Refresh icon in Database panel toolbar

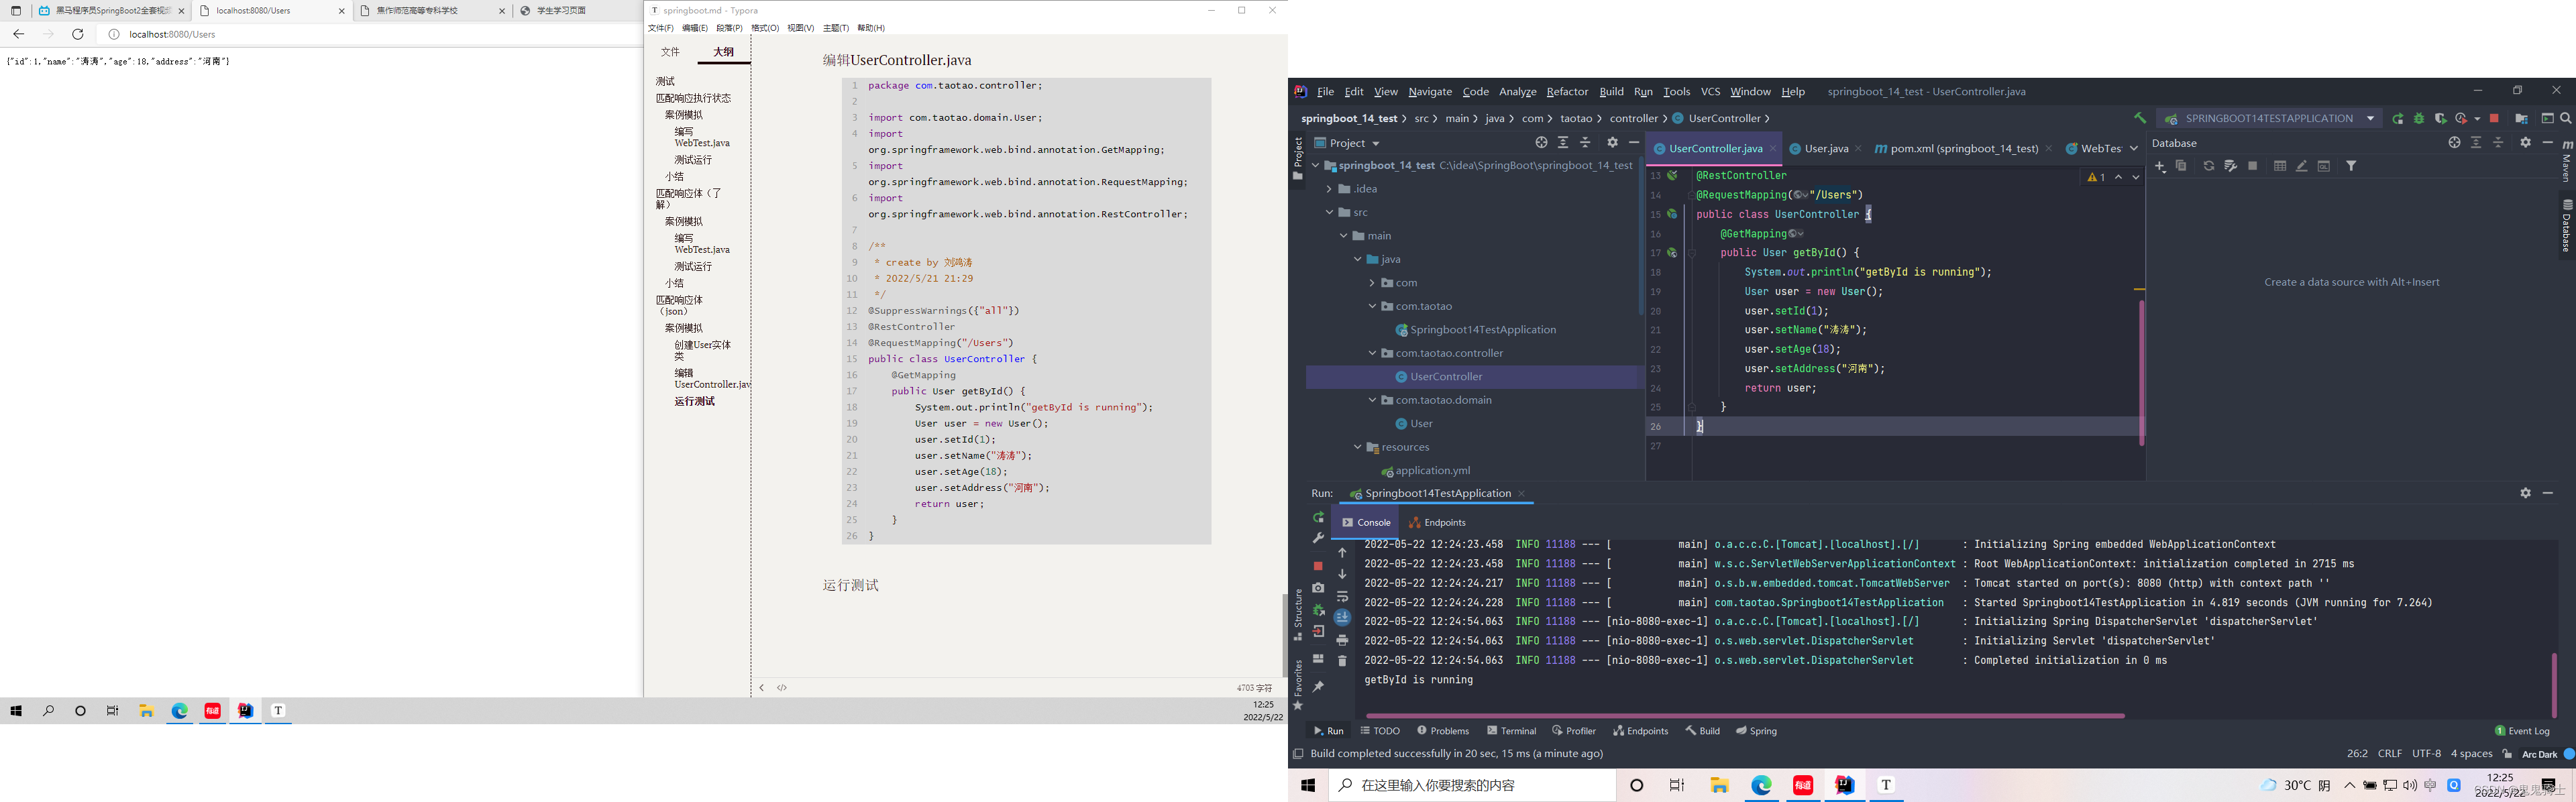tap(2208, 166)
